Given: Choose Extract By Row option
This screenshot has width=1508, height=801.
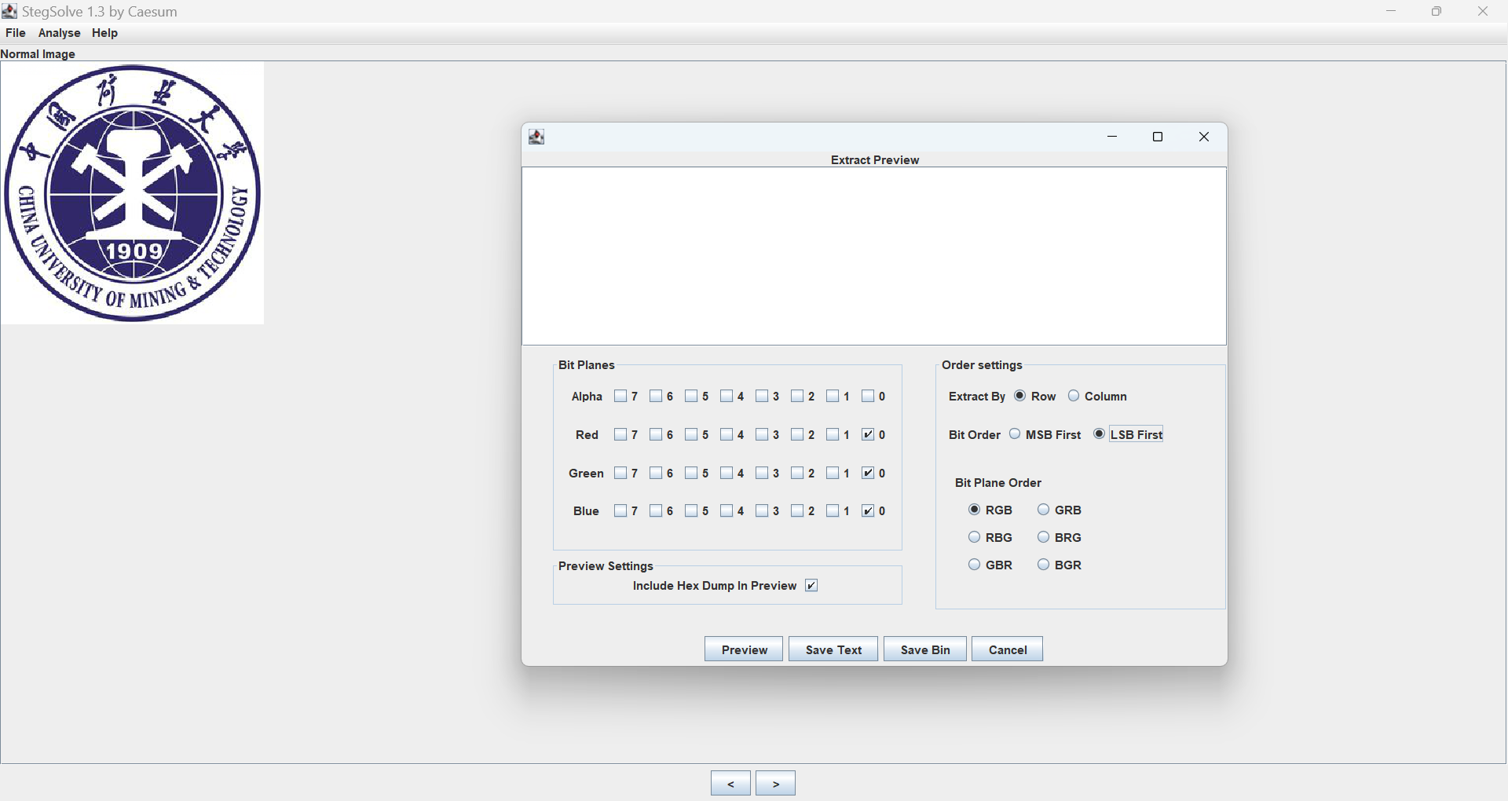Looking at the screenshot, I should point(1019,396).
